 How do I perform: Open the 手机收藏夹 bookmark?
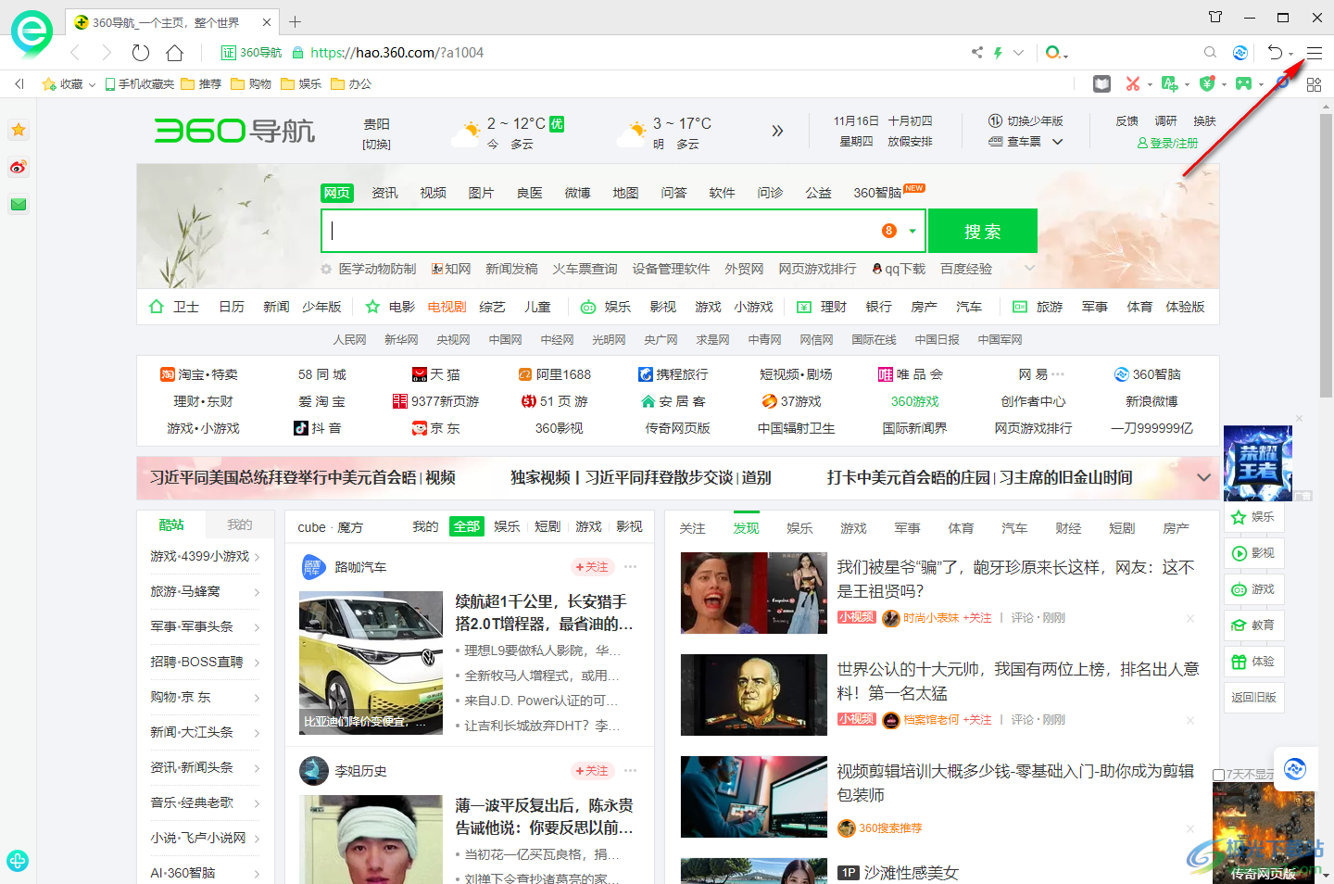click(x=140, y=84)
